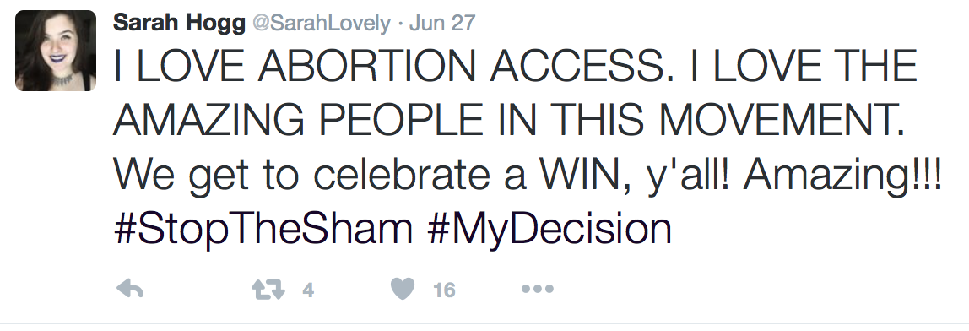Click the word 'Amazing!!!' in the tweet
Screen dimensions: 969x331
click(842, 176)
